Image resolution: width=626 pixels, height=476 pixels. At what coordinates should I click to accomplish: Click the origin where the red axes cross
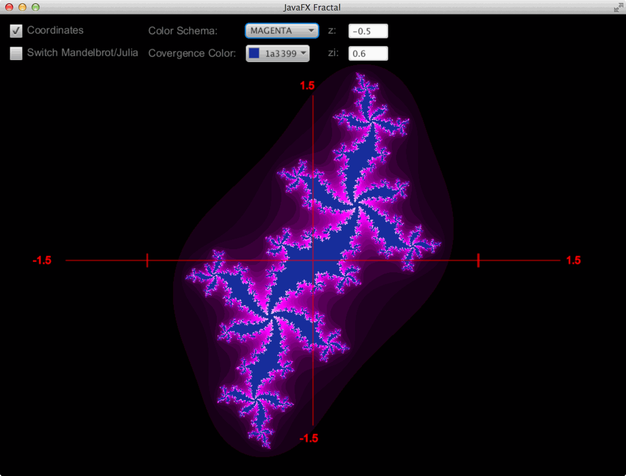(313, 260)
